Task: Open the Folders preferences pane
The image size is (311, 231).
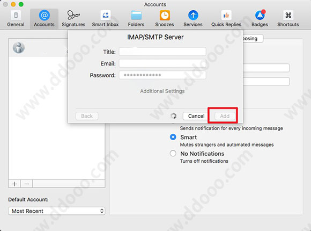Action: [x=136, y=19]
